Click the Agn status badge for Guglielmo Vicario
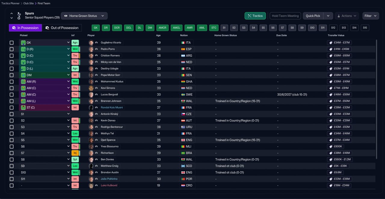 [75, 43]
